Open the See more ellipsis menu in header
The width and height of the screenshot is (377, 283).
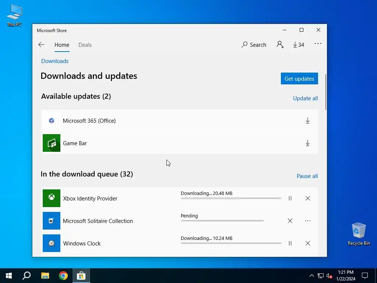pos(318,43)
